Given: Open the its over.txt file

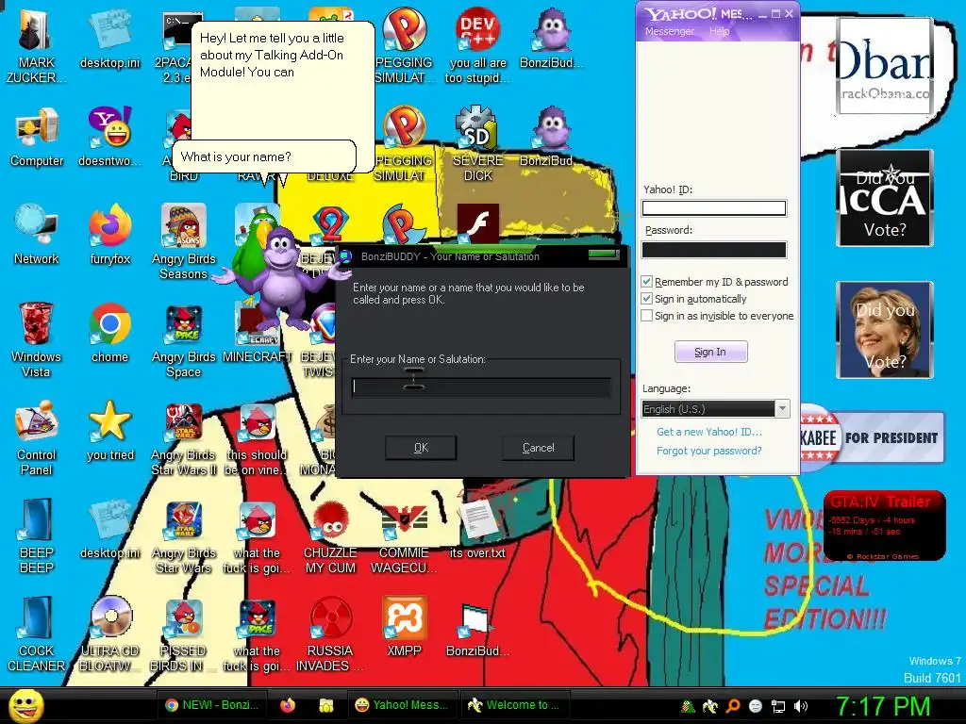Looking at the screenshot, I should [x=477, y=530].
